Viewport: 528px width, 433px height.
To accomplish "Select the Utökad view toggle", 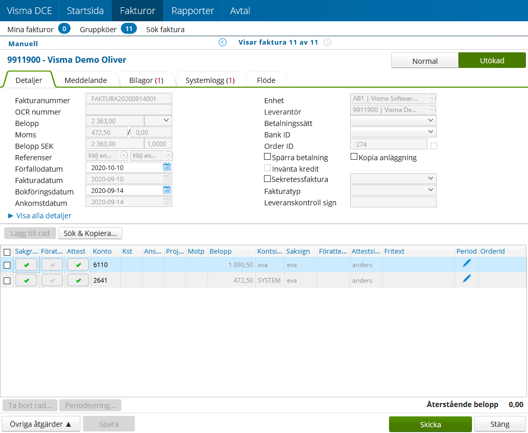I will [492, 60].
